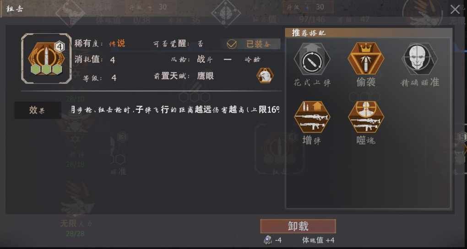Viewport: 467px width, 249px height.
Task: Click the 卸载 unload button
Action: pos(298,227)
